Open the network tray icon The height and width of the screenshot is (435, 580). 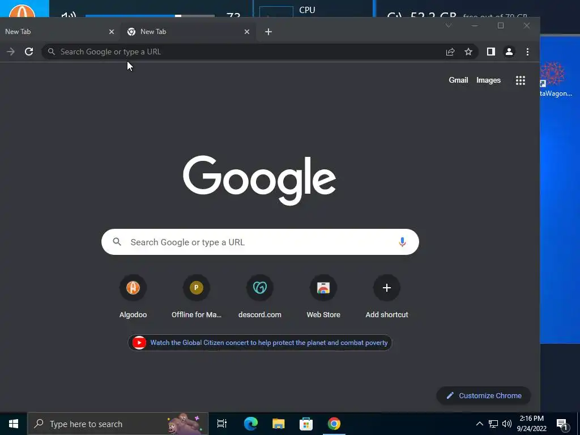tap(493, 424)
